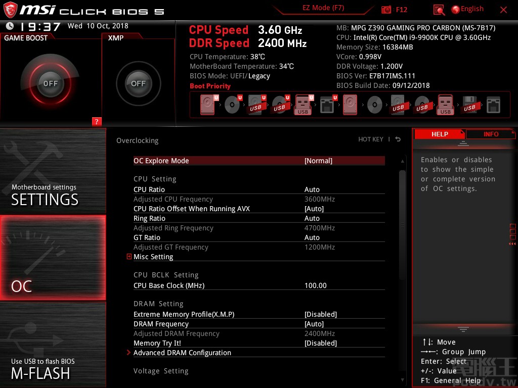
Task: Click the Boot Priority label
Action: (x=210, y=86)
